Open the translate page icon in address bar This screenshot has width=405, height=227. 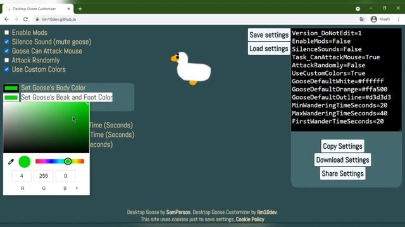click(362, 20)
